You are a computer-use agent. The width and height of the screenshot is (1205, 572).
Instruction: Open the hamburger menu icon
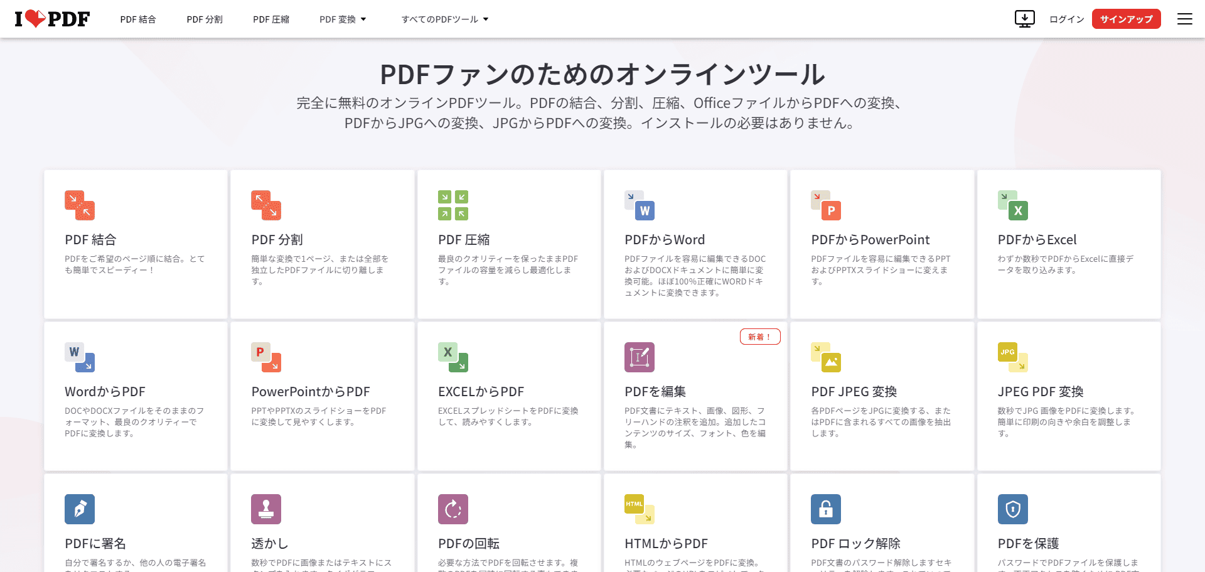click(x=1185, y=19)
